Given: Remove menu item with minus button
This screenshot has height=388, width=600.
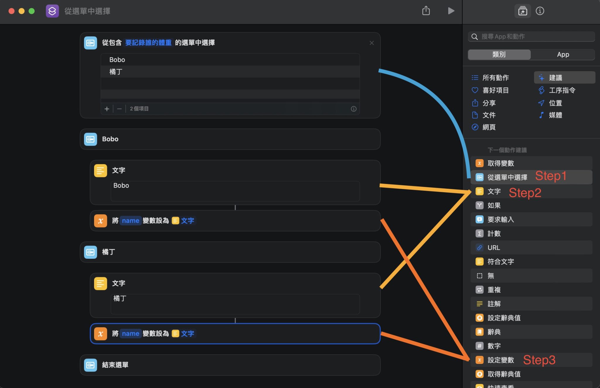Looking at the screenshot, I should coord(119,109).
